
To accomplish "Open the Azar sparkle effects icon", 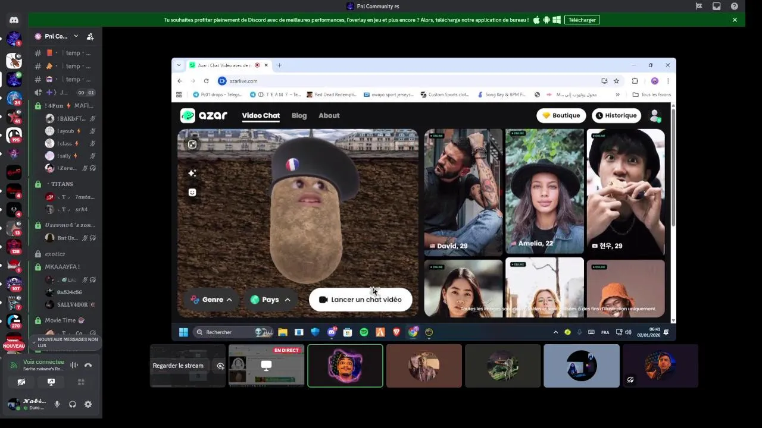I will (192, 173).
